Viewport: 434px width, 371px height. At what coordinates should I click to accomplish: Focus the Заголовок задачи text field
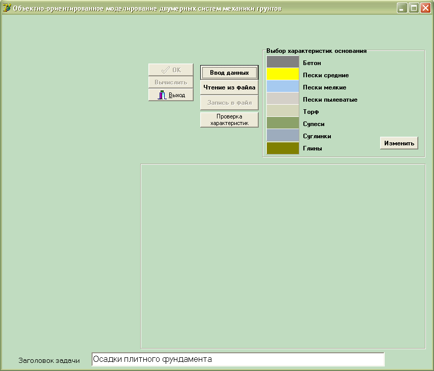(238, 359)
